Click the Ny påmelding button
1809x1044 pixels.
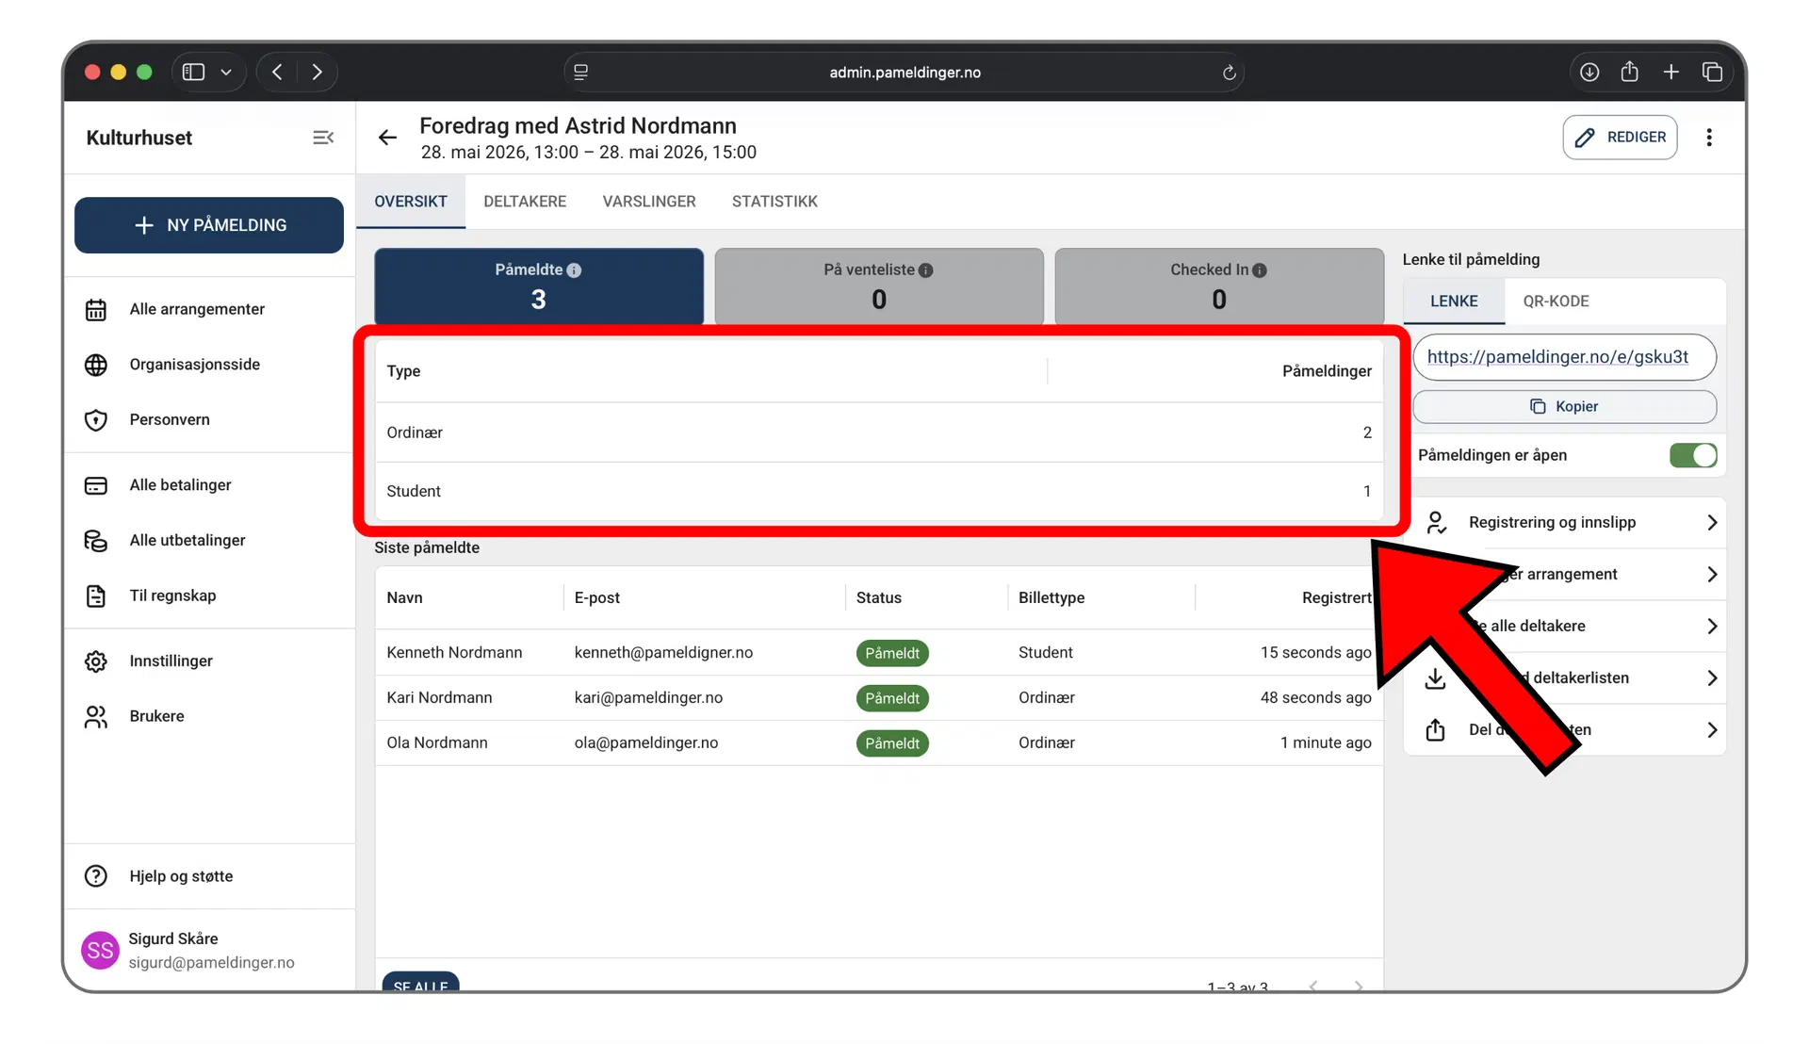[209, 225]
